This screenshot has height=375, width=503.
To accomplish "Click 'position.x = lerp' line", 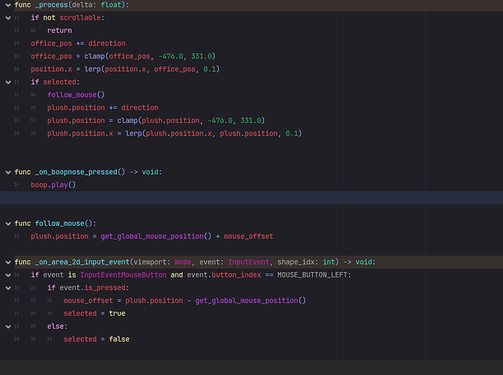I will [x=125, y=69].
